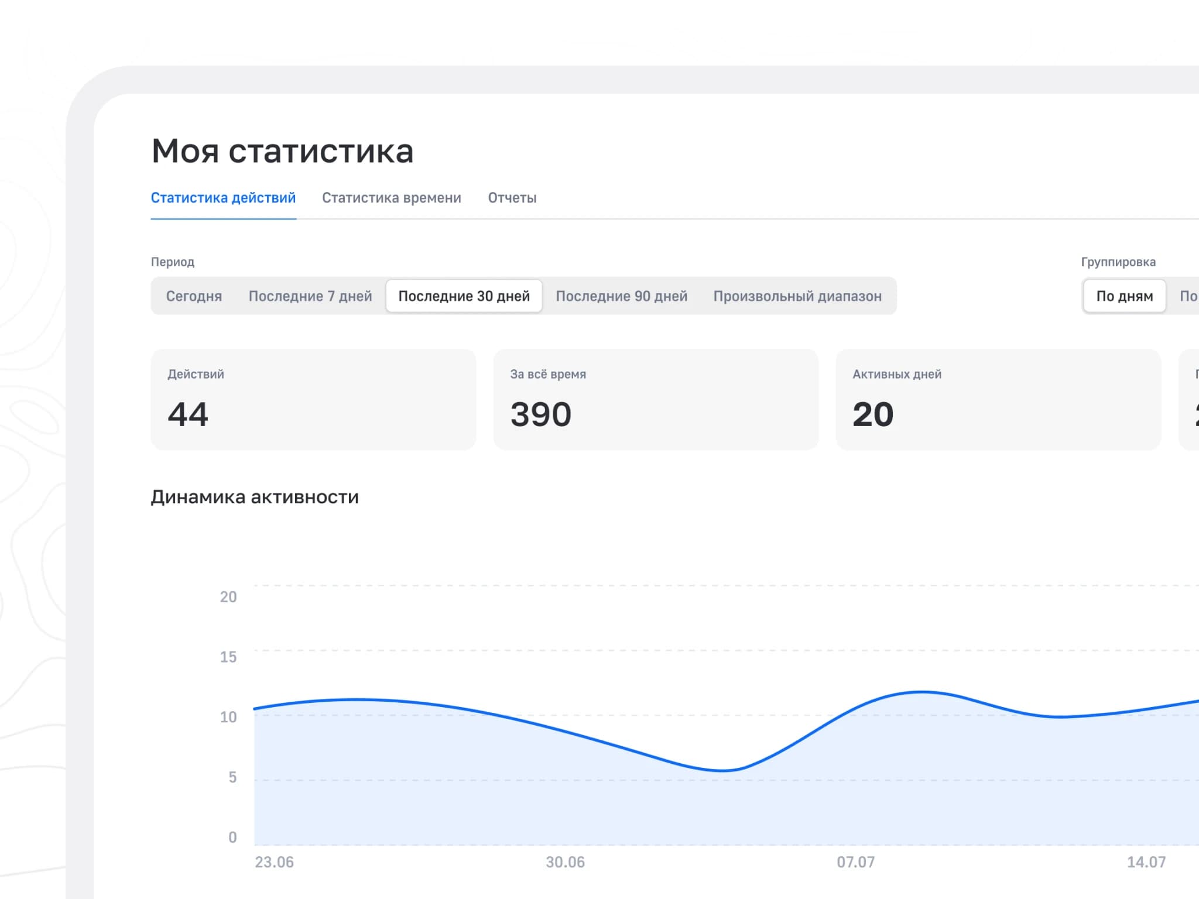Click the 10 value on chart y-axis
1199x899 pixels.
pos(228,717)
